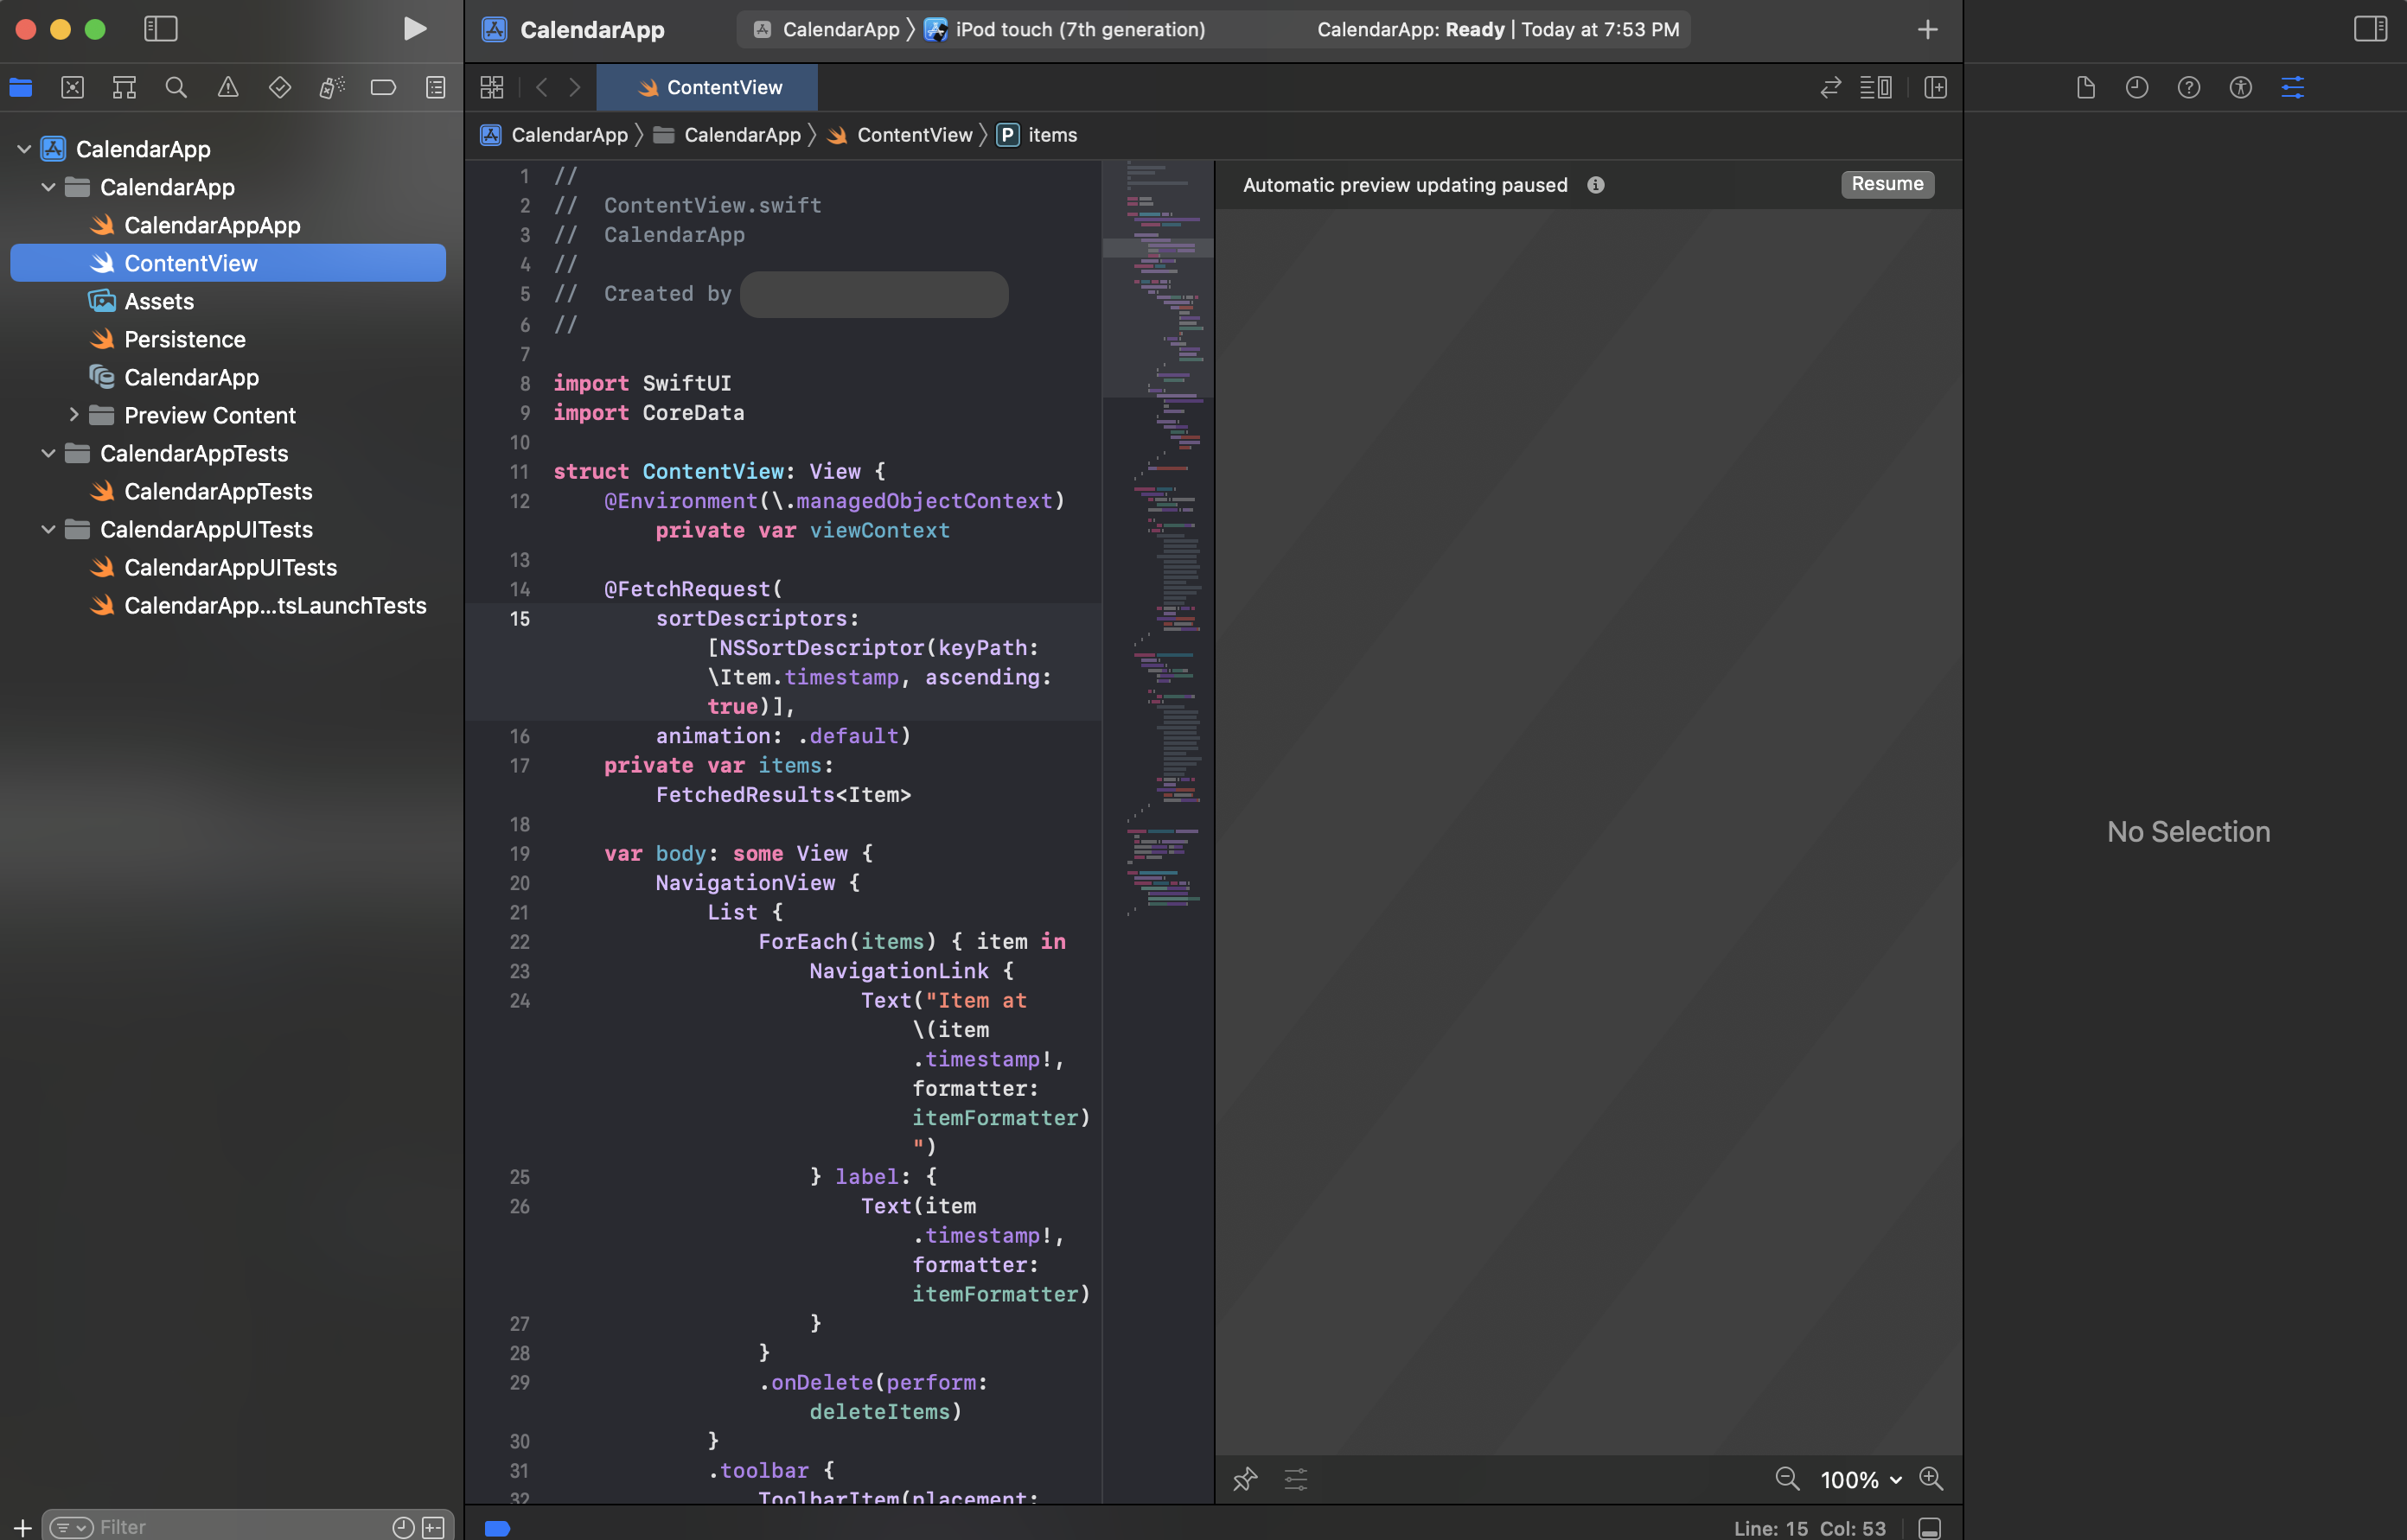This screenshot has width=2407, height=1540.
Task: Show the Accessibility inspector
Action: (2241, 88)
